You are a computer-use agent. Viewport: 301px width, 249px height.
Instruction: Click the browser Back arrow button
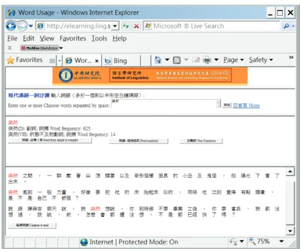point(11,26)
